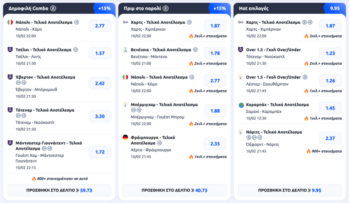Image resolution: width=349 pixels, height=203 pixels.
Task: Click the league badge next to Νόριτς
Action: pyautogui.click(x=241, y=132)
